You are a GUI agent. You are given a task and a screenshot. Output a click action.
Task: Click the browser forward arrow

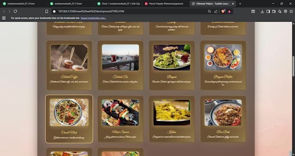tap(10, 11)
